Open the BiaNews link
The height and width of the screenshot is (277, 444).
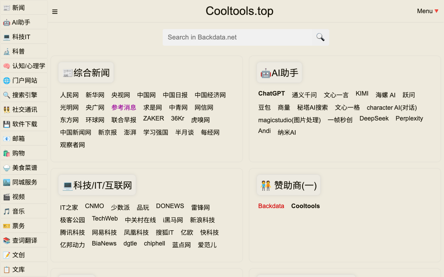[104, 243]
